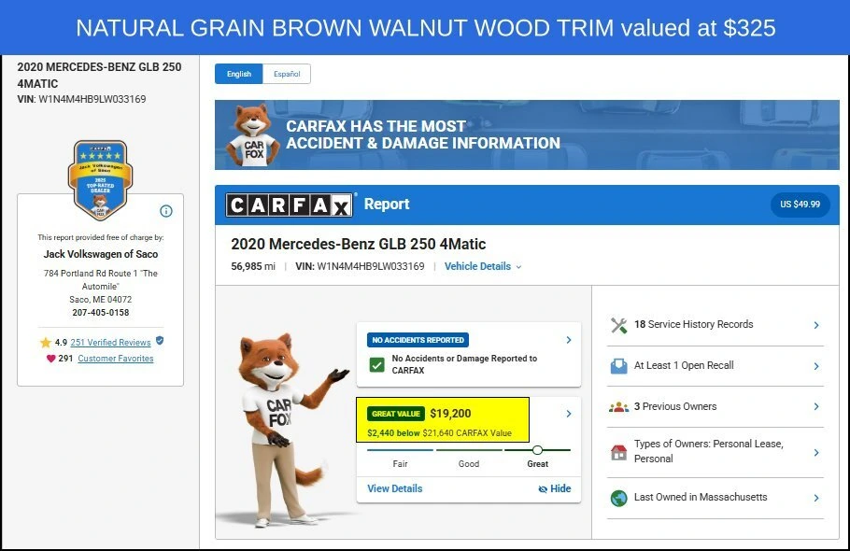
Task: Click the accident and damage information banner
Action: 527,134
